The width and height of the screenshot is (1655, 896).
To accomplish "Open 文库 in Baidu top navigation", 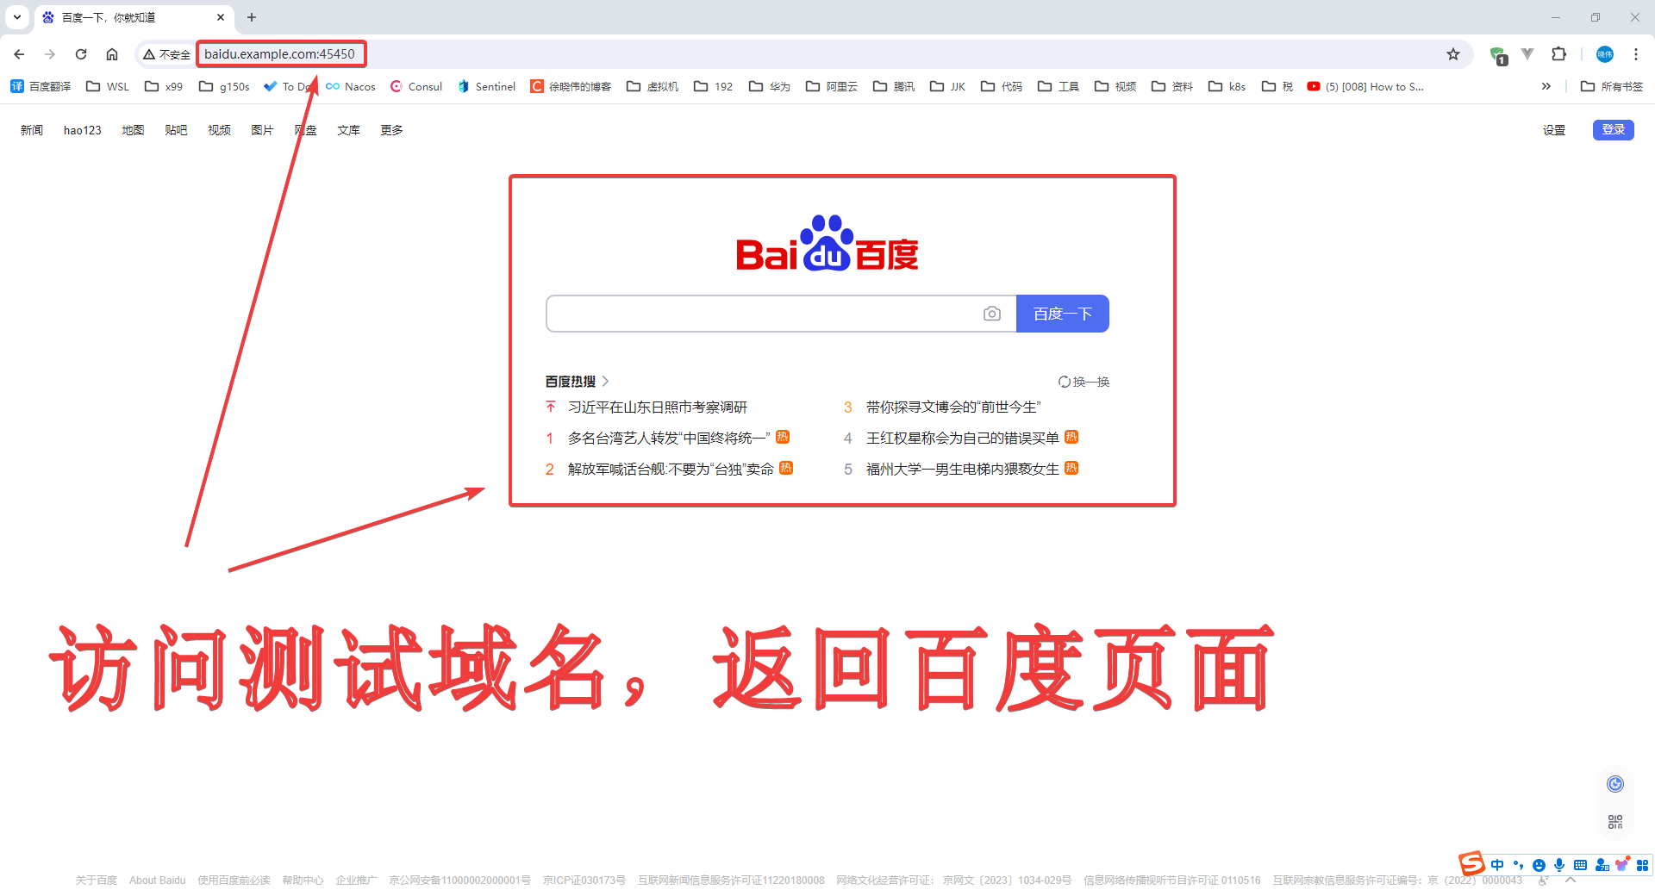I will (348, 130).
